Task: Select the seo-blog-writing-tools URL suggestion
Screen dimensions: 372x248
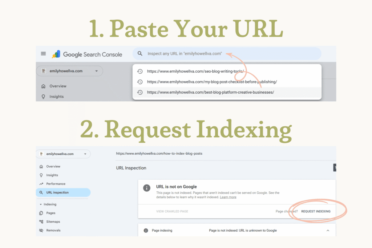Action: [227, 72]
